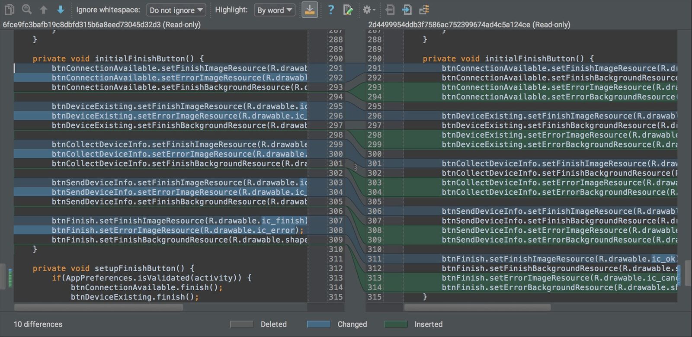Click the Changed legend color swatch
692x337 pixels.
[x=319, y=324]
